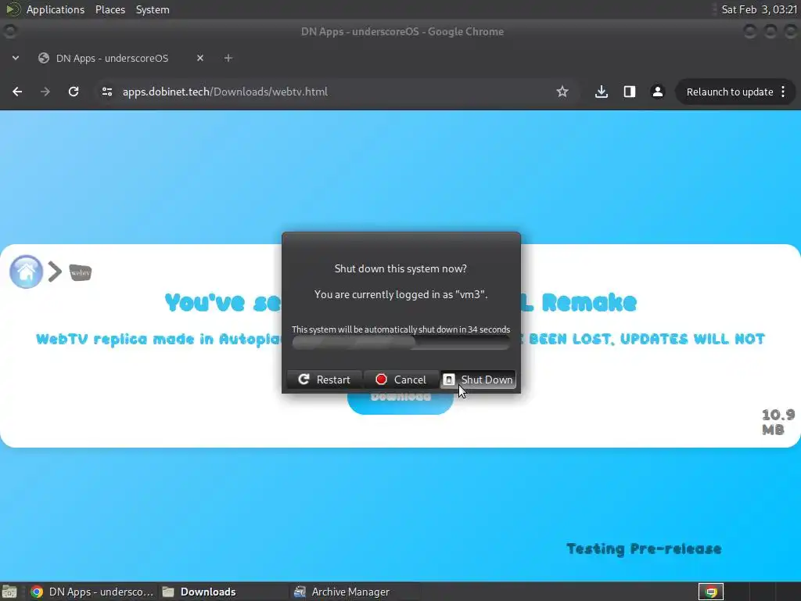Toggle the Chrome side panel

(x=630, y=92)
